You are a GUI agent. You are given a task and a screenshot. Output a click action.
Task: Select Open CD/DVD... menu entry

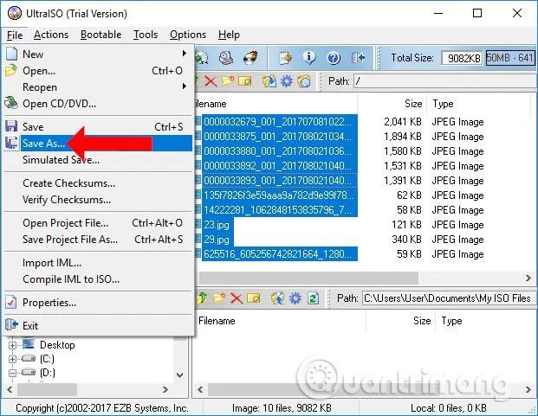(x=99, y=104)
